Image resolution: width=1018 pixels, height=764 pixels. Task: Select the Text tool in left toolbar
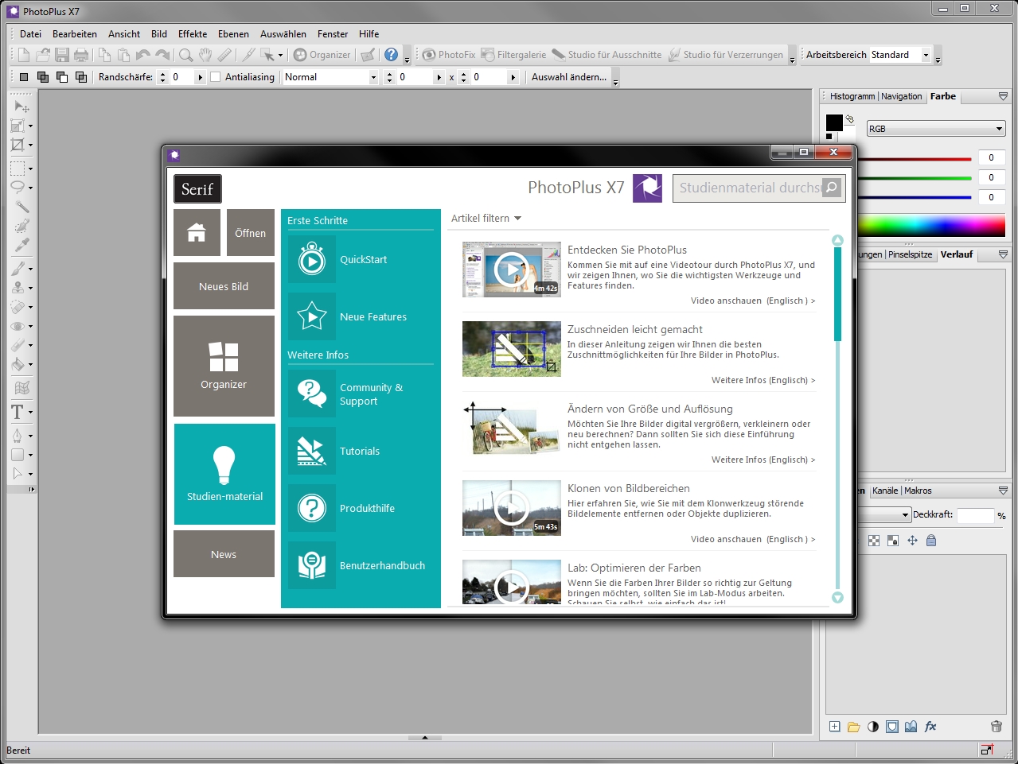tap(18, 412)
